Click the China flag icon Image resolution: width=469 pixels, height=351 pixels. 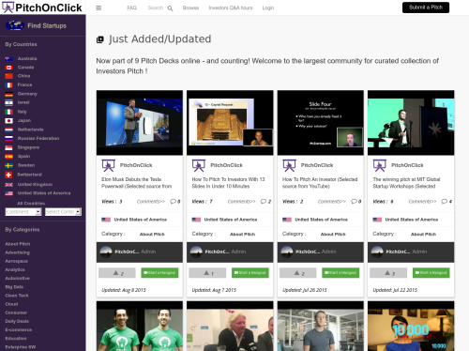tap(8, 76)
